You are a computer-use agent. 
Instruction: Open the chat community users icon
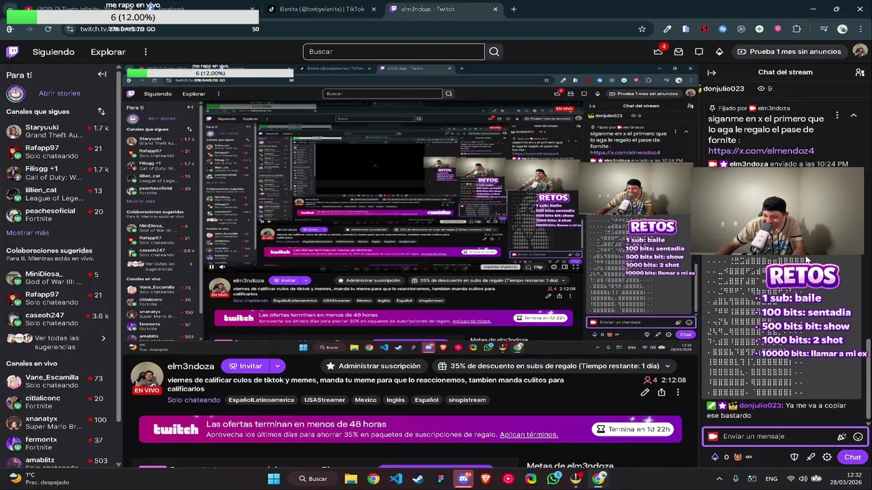(x=860, y=72)
